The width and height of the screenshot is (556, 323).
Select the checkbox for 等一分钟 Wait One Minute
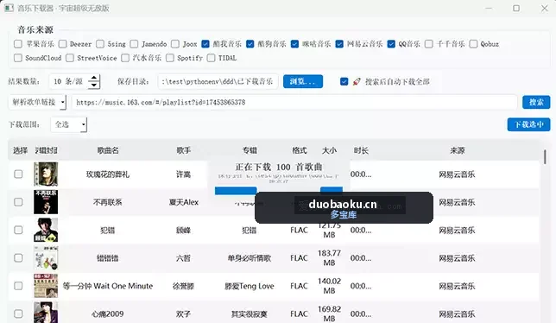18,286
